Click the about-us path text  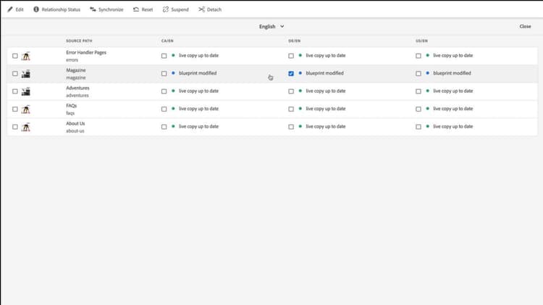(x=75, y=131)
